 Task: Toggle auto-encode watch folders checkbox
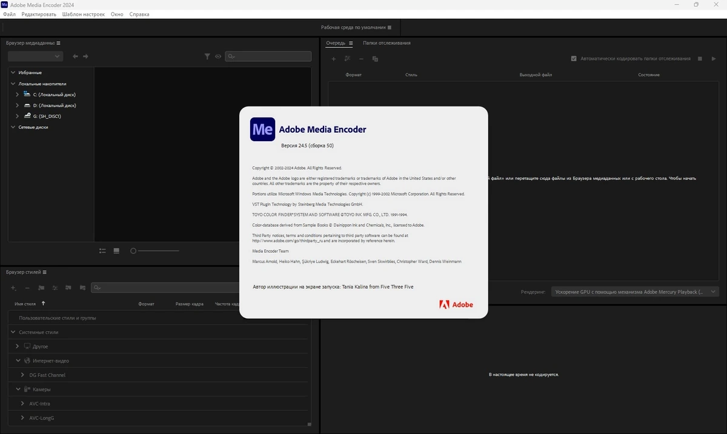point(574,59)
